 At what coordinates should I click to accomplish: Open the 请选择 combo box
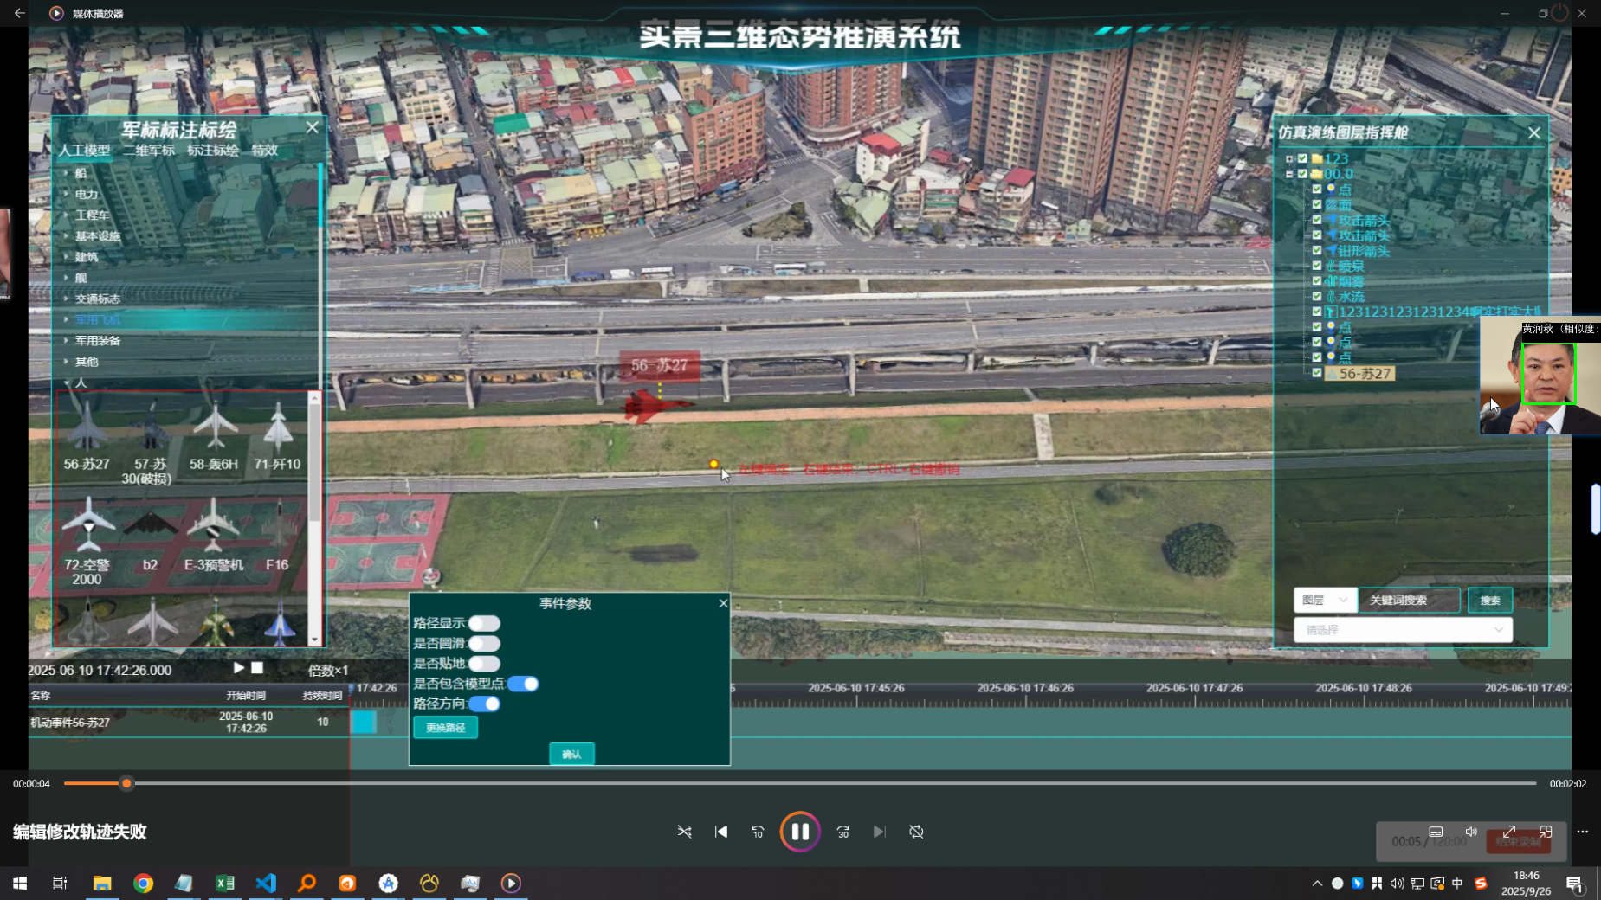pyautogui.click(x=1402, y=629)
